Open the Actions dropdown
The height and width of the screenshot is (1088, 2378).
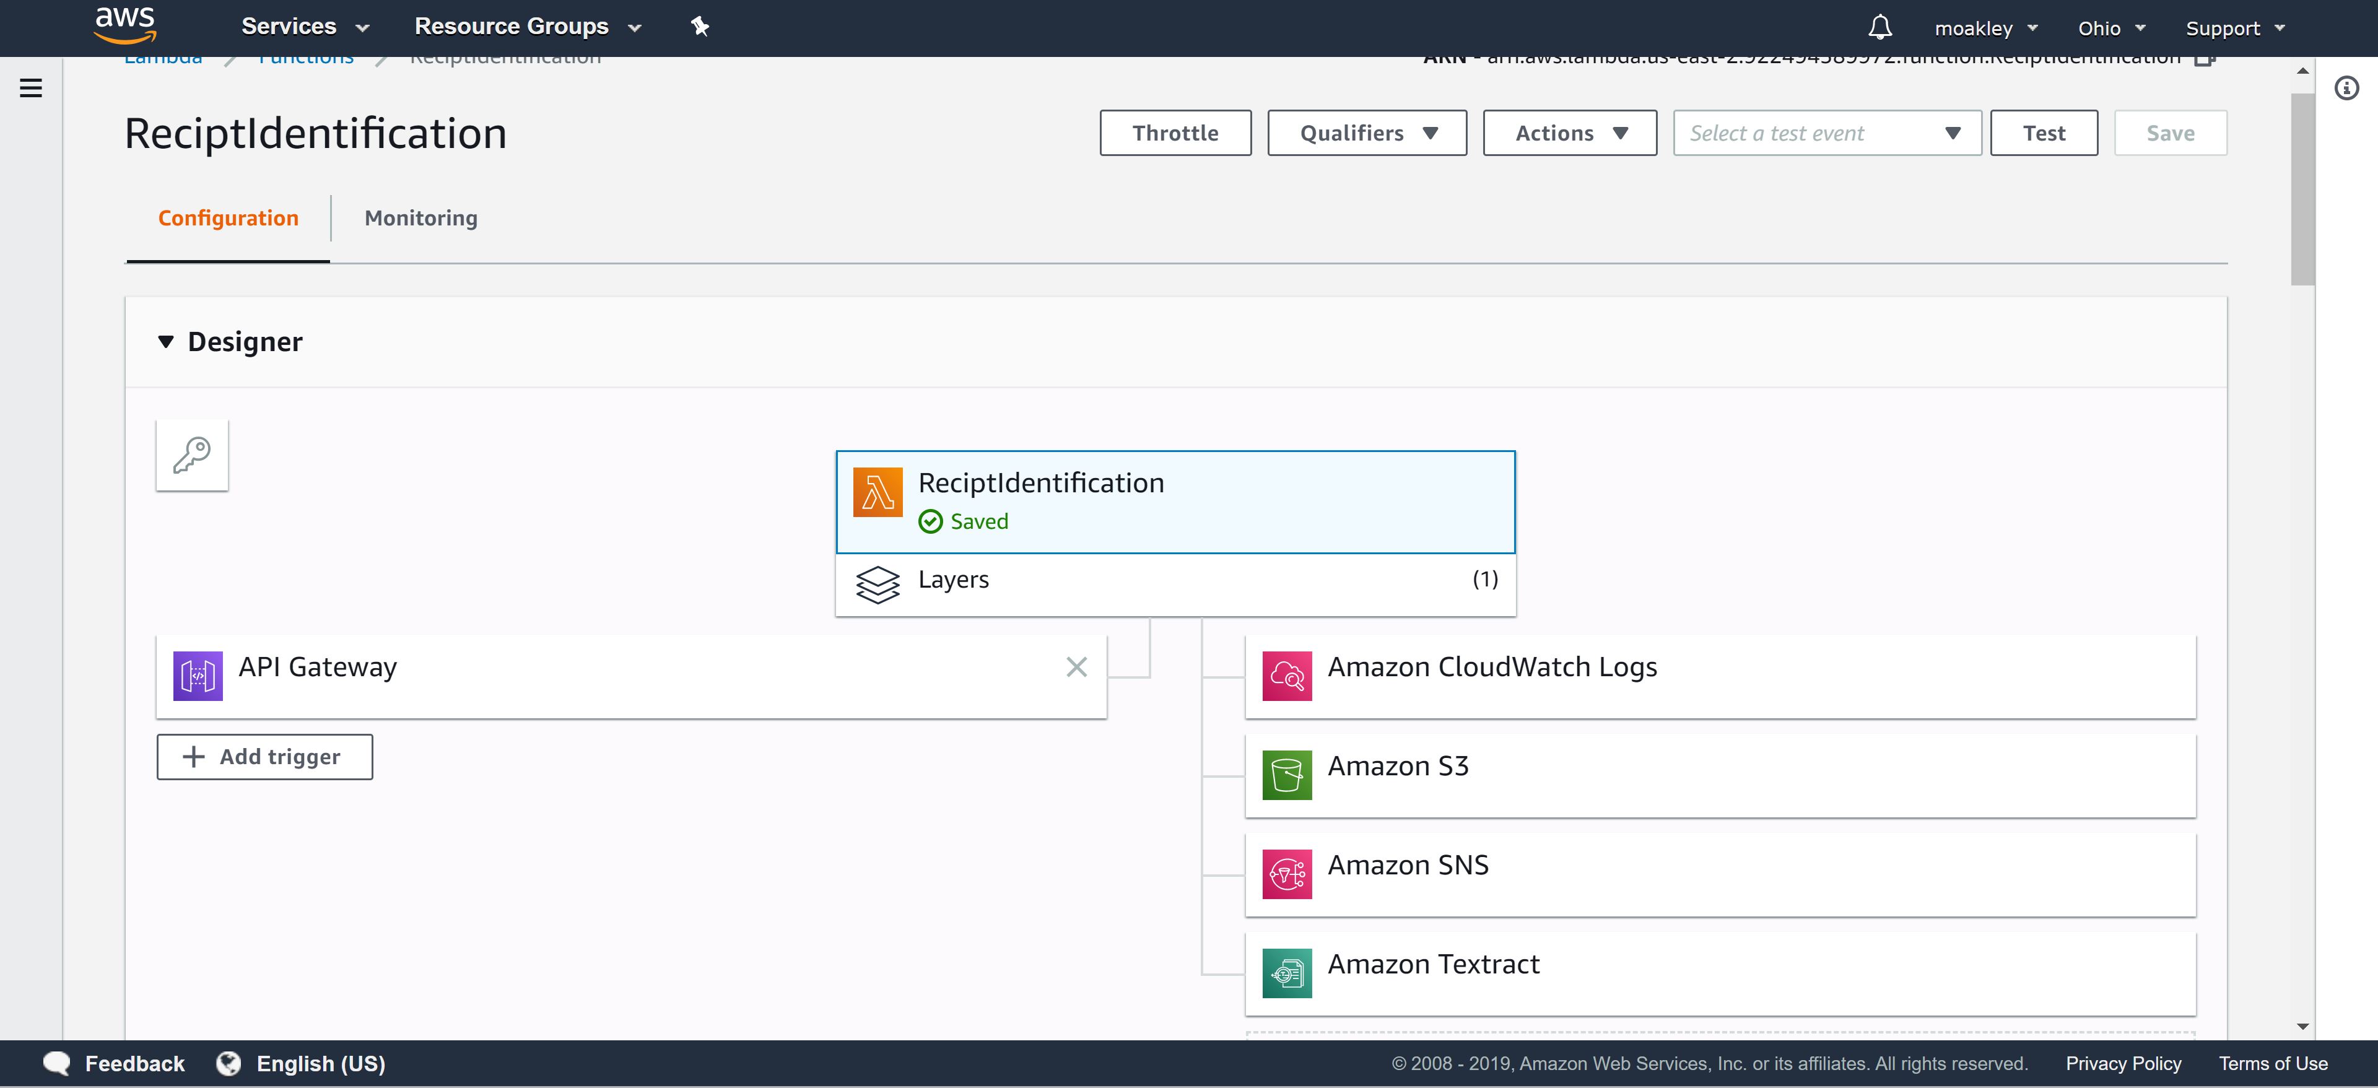tap(1569, 133)
